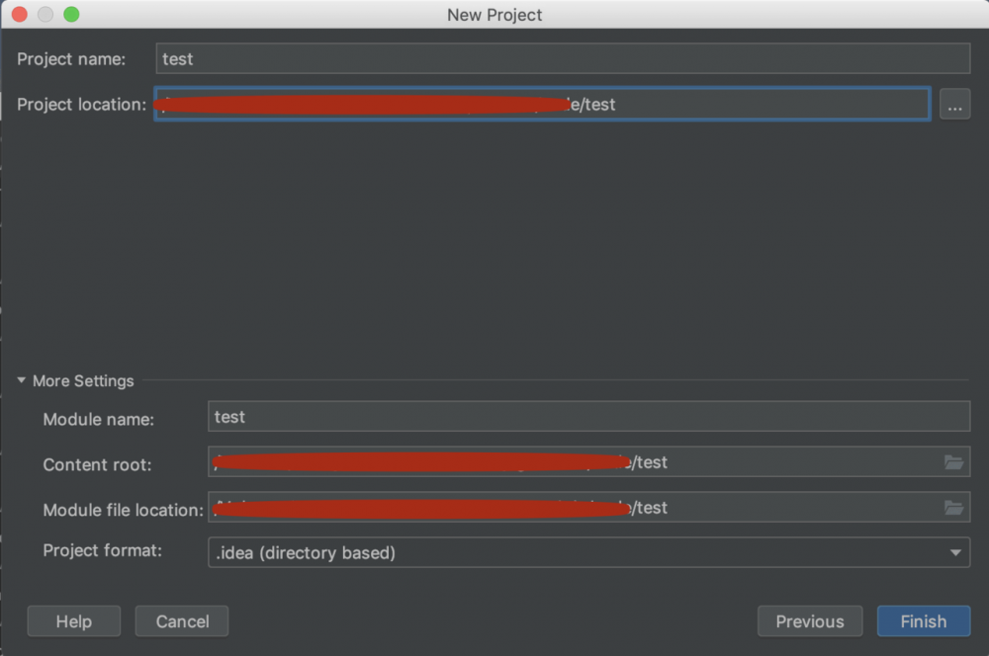The height and width of the screenshot is (656, 989).
Task: Place cursor in Module file location field
Action: (x=791, y=508)
